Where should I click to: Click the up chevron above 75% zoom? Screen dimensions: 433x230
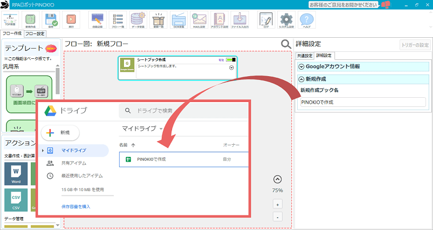(277, 180)
